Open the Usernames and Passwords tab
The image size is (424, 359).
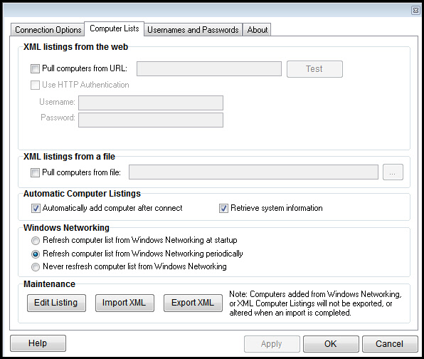193,29
